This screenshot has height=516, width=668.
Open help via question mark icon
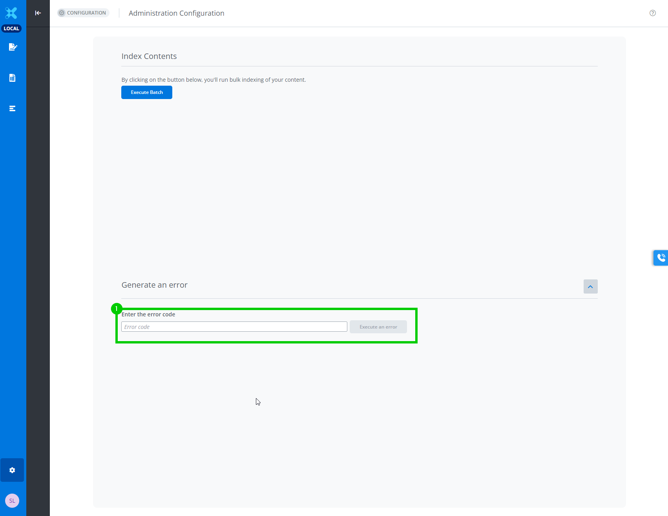tap(652, 13)
